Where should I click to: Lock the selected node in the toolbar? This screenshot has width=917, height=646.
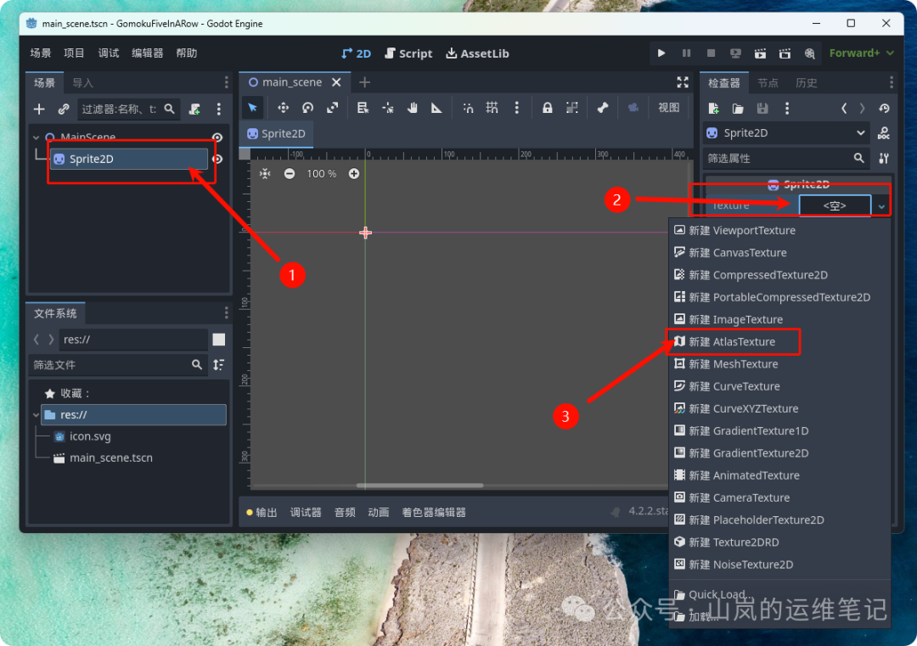pos(548,108)
